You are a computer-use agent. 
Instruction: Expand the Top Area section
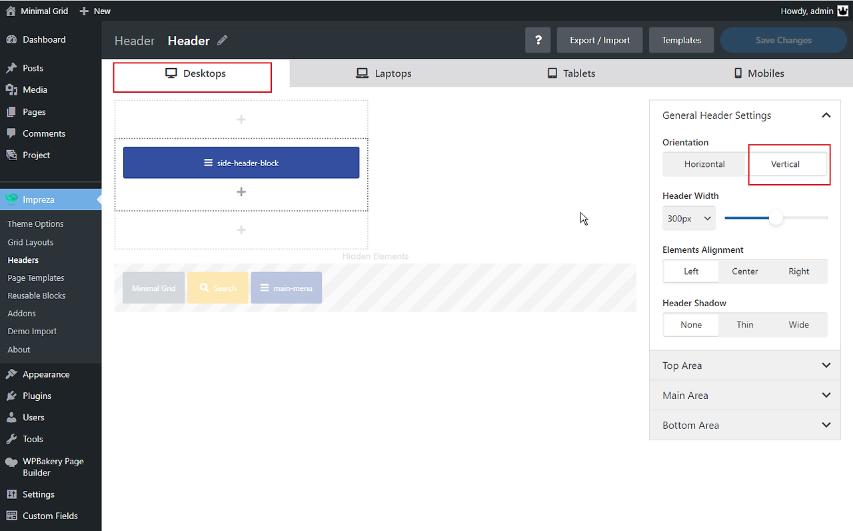(x=745, y=366)
